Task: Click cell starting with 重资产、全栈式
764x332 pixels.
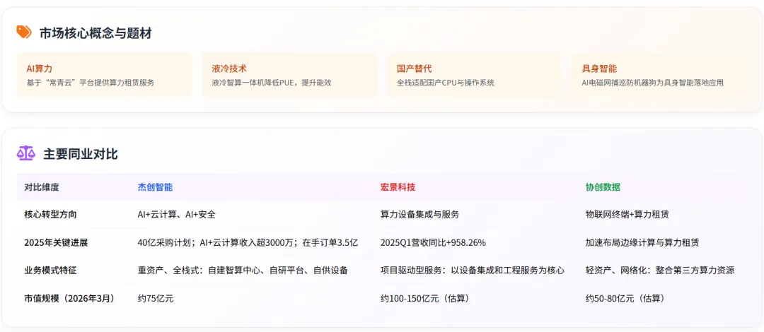Action: click(243, 270)
